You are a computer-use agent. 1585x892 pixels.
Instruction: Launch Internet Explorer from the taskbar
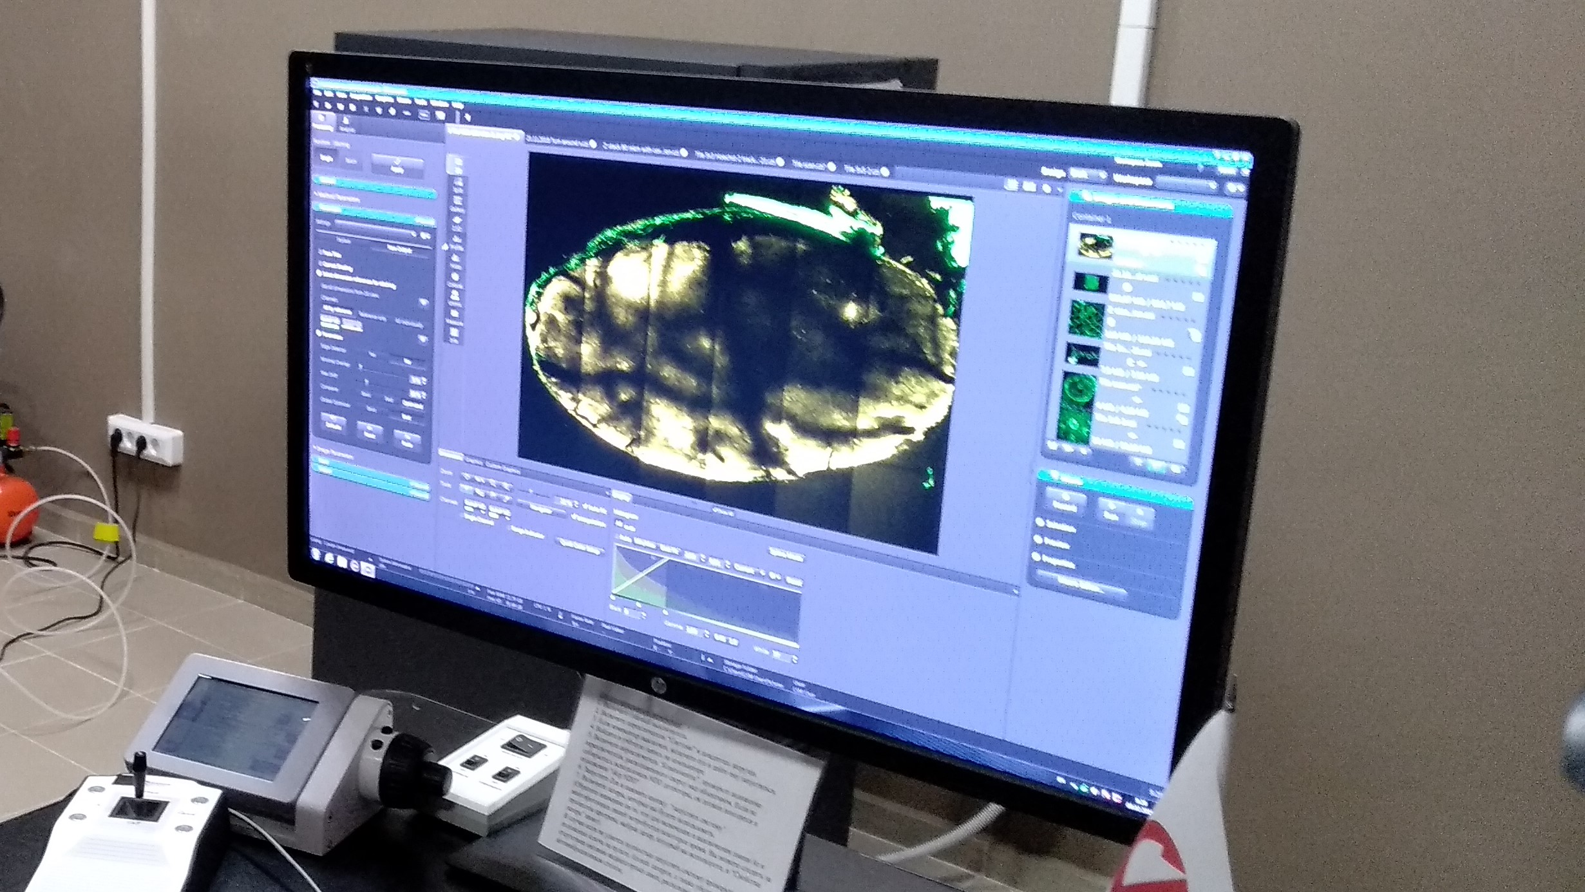[329, 559]
